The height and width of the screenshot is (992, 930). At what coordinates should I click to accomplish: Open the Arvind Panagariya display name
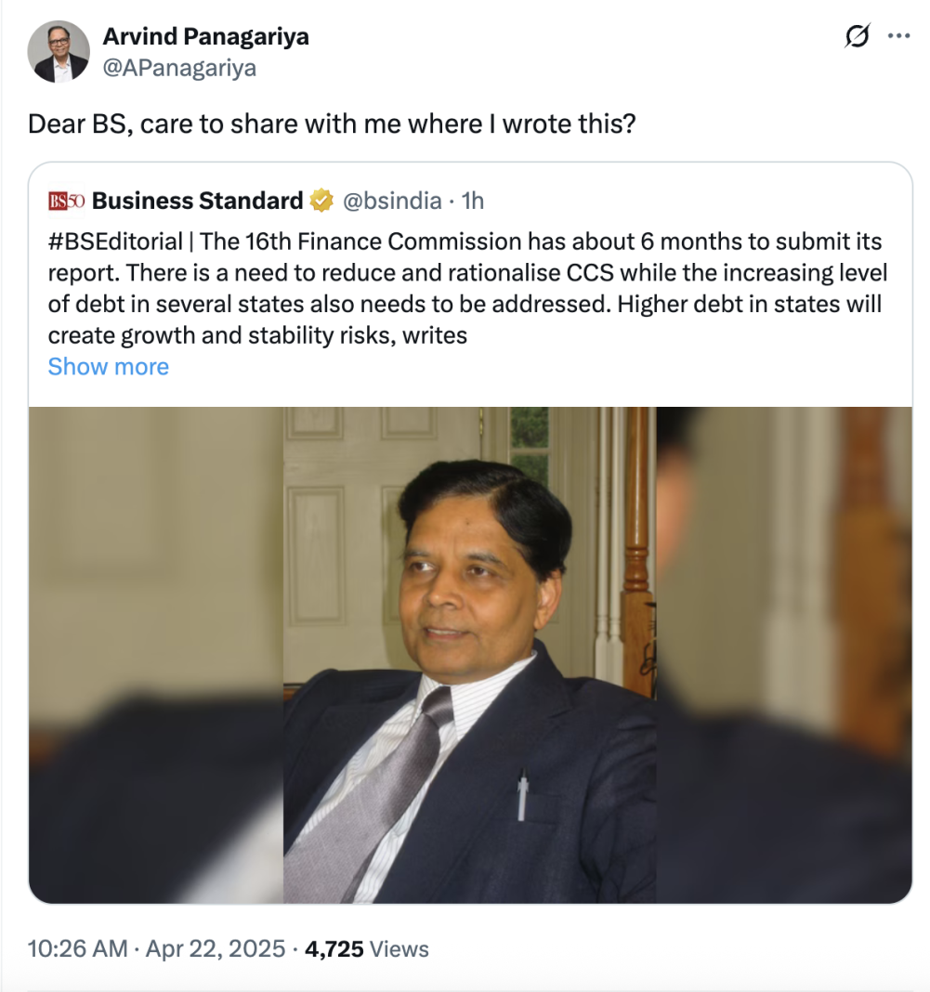pos(205,36)
